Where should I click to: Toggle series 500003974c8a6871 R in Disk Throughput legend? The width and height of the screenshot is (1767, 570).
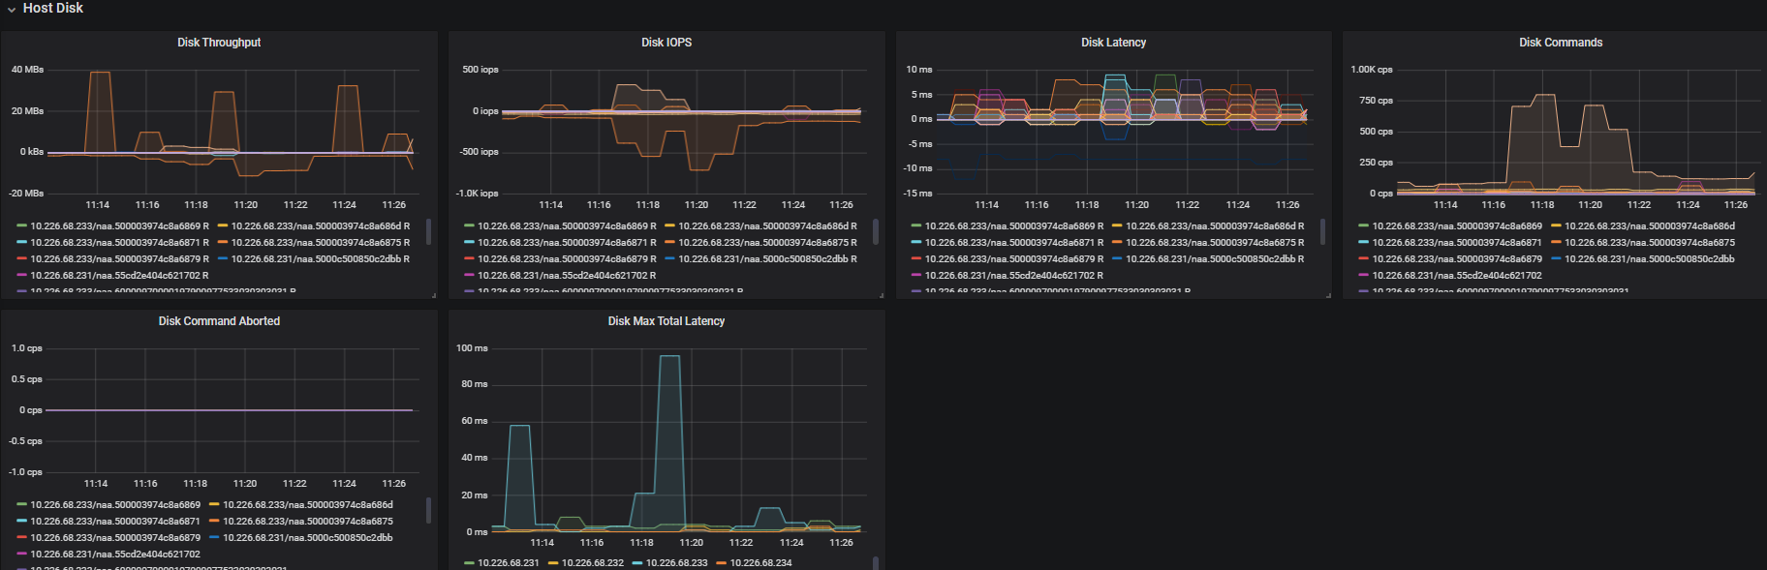pos(119,243)
